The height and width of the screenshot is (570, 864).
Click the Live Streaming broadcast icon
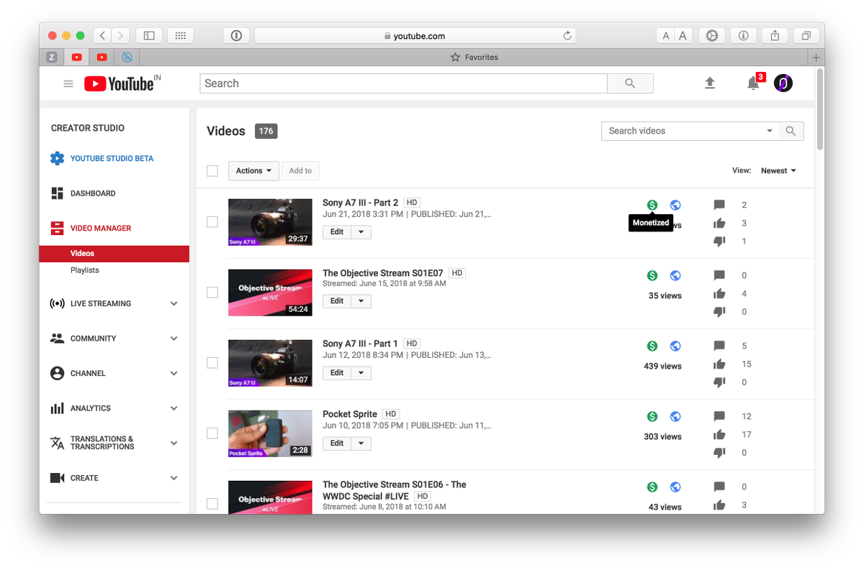click(x=57, y=303)
